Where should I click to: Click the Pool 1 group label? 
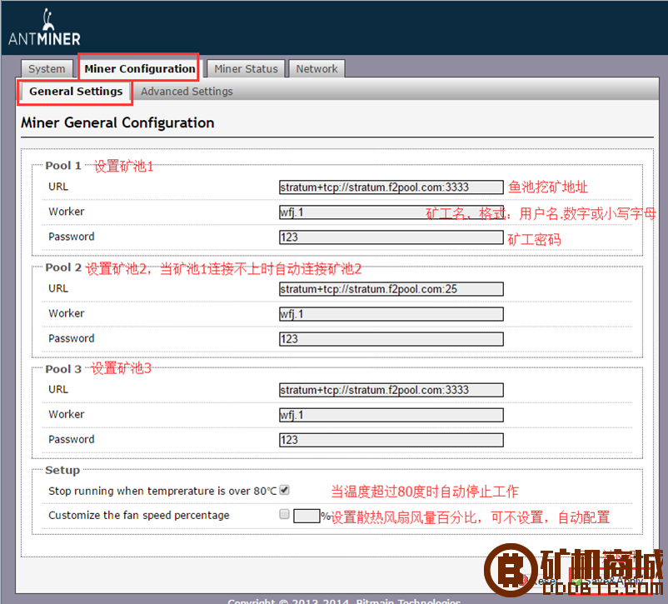[x=63, y=166]
